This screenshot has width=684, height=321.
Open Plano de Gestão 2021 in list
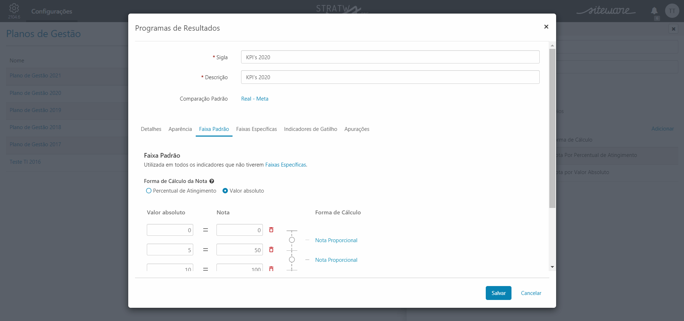(35, 76)
